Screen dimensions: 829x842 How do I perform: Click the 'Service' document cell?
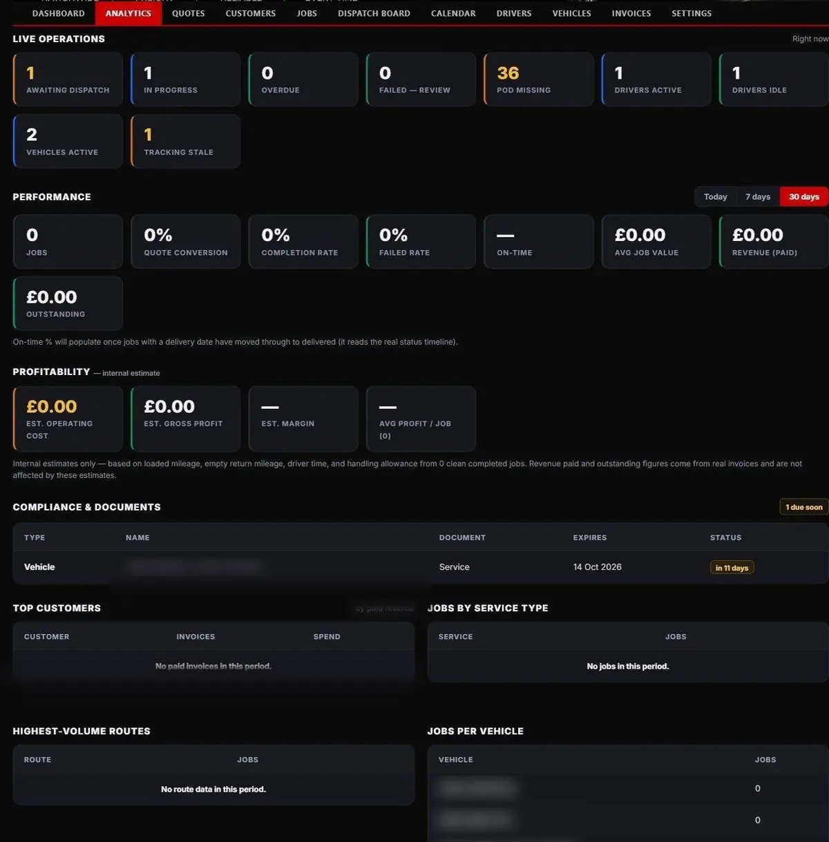tap(454, 567)
